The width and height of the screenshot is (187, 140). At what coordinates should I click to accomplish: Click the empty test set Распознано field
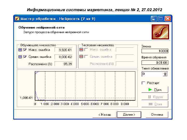click(125, 64)
